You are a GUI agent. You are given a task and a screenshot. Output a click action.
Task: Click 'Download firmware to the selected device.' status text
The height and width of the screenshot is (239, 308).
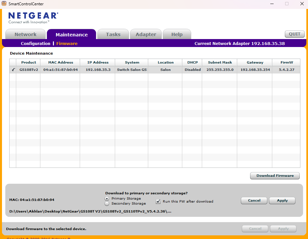pyautogui.click(x=46, y=229)
